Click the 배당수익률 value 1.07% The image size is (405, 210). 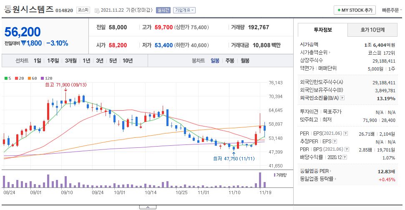tap(389, 157)
